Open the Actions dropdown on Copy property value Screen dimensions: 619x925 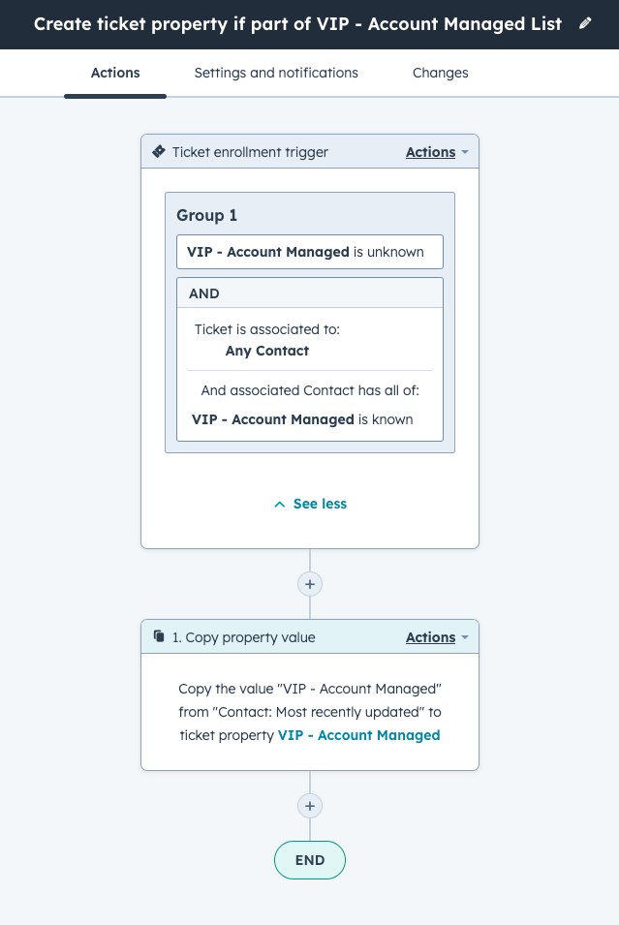(431, 637)
